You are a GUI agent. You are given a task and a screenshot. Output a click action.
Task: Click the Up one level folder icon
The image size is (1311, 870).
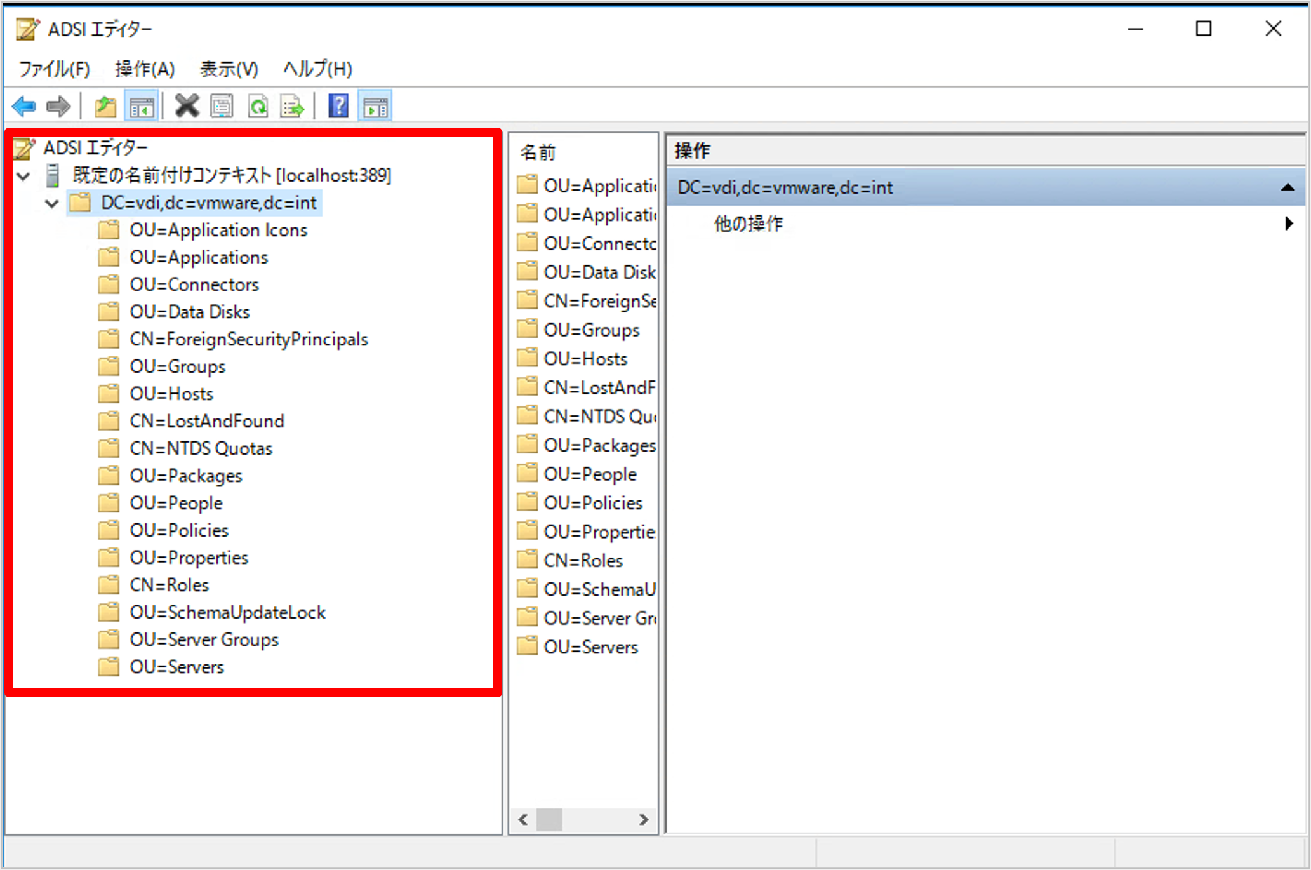105,106
